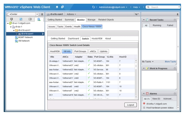
Task: Click the Alarms bell icon
Action: pyautogui.click(x=147, y=94)
